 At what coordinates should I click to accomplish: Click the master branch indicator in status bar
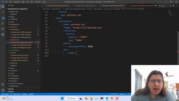(5, 94)
